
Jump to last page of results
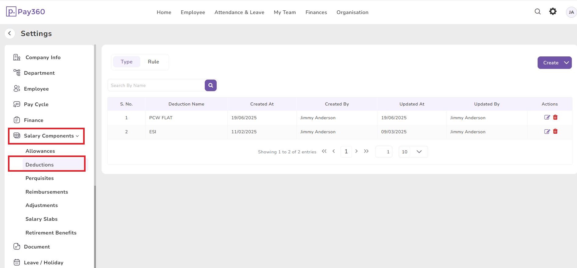click(366, 151)
